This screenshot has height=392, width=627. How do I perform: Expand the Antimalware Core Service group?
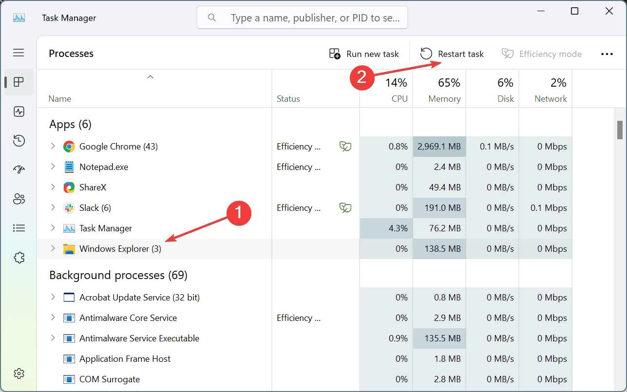pyautogui.click(x=53, y=317)
